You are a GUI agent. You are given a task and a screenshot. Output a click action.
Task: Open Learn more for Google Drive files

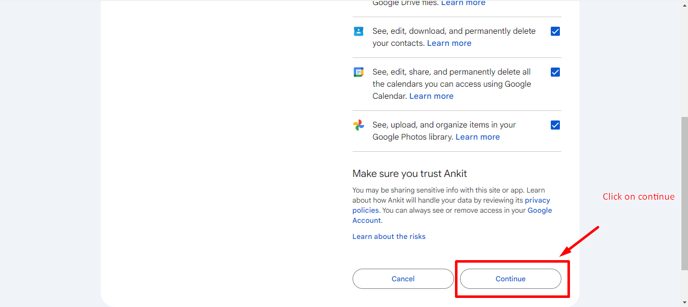pyautogui.click(x=463, y=4)
